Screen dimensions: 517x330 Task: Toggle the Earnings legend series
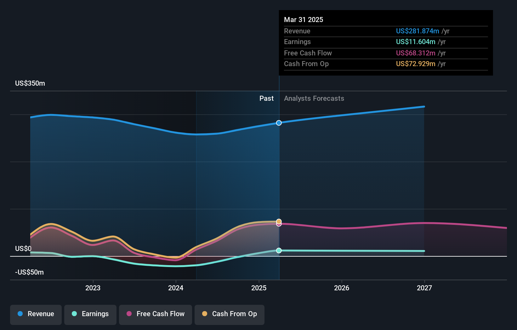click(x=90, y=315)
